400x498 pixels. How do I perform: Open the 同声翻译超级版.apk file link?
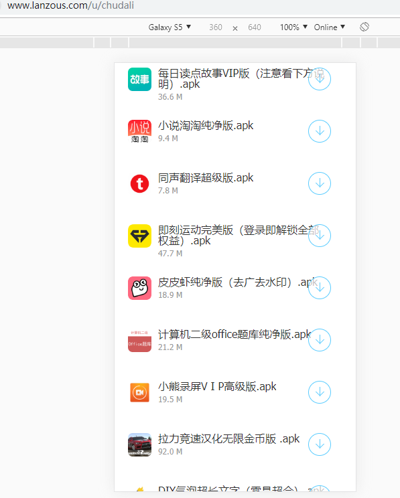[x=206, y=178]
